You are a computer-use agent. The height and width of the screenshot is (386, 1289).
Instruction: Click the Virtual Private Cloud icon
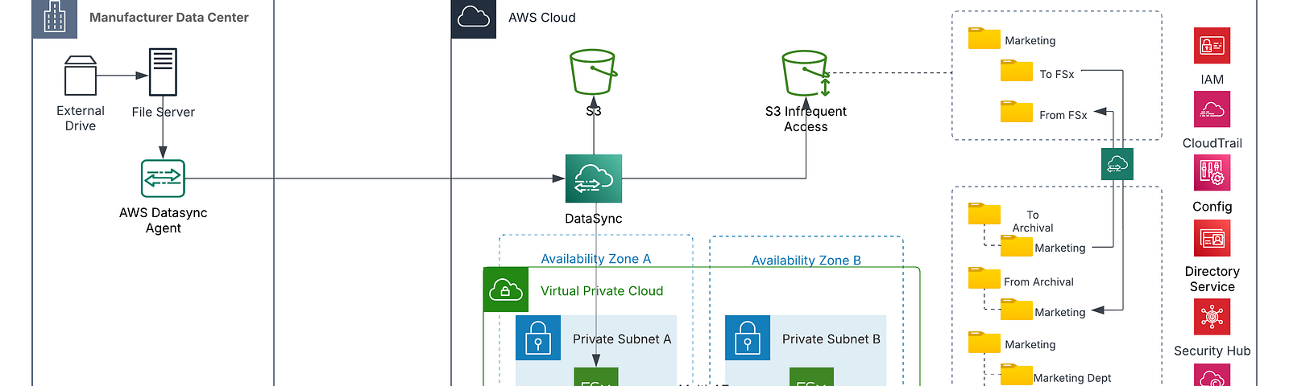pyautogui.click(x=505, y=289)
